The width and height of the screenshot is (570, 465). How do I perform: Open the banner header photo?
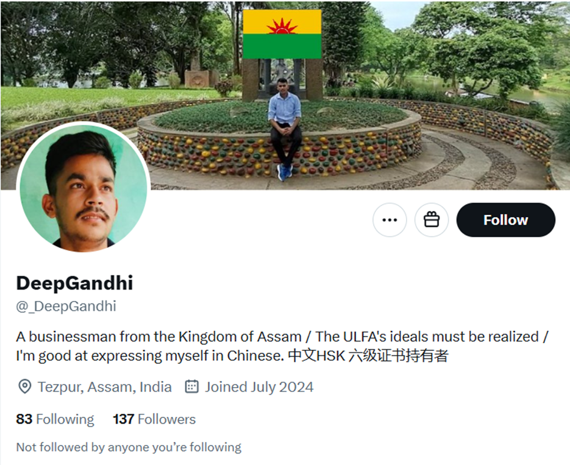[x=285, y=95]
